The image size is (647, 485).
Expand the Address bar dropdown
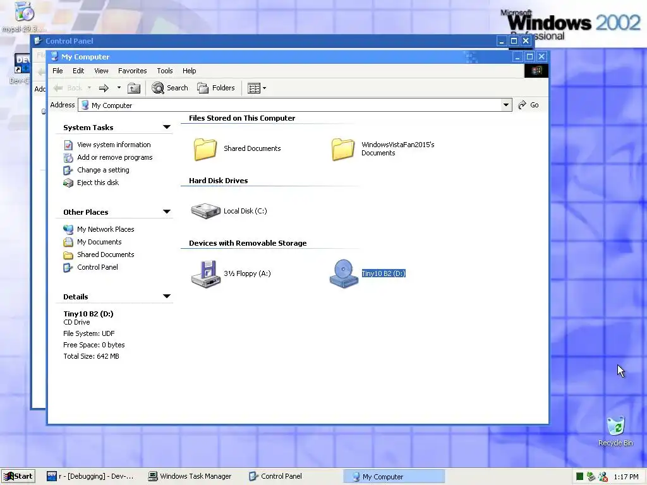(x=506, y=105)
